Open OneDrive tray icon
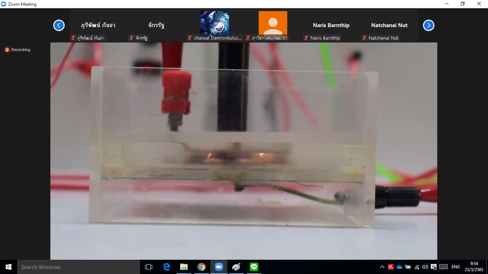488x274 pixels. click(x=399, y=267)
